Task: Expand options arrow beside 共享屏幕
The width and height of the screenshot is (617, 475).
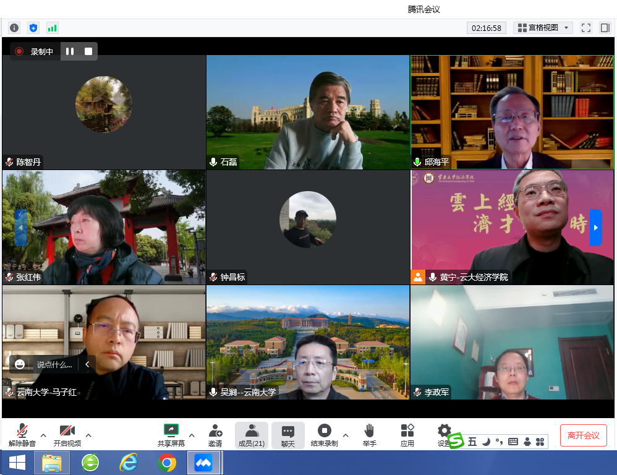Action: [192, 435]
